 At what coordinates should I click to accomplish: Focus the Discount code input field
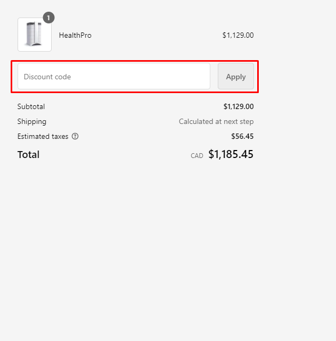114,77
